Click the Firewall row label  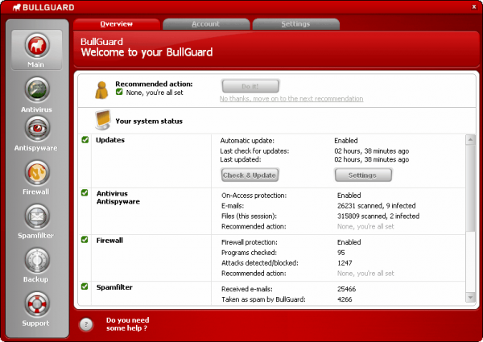[109, 241]
